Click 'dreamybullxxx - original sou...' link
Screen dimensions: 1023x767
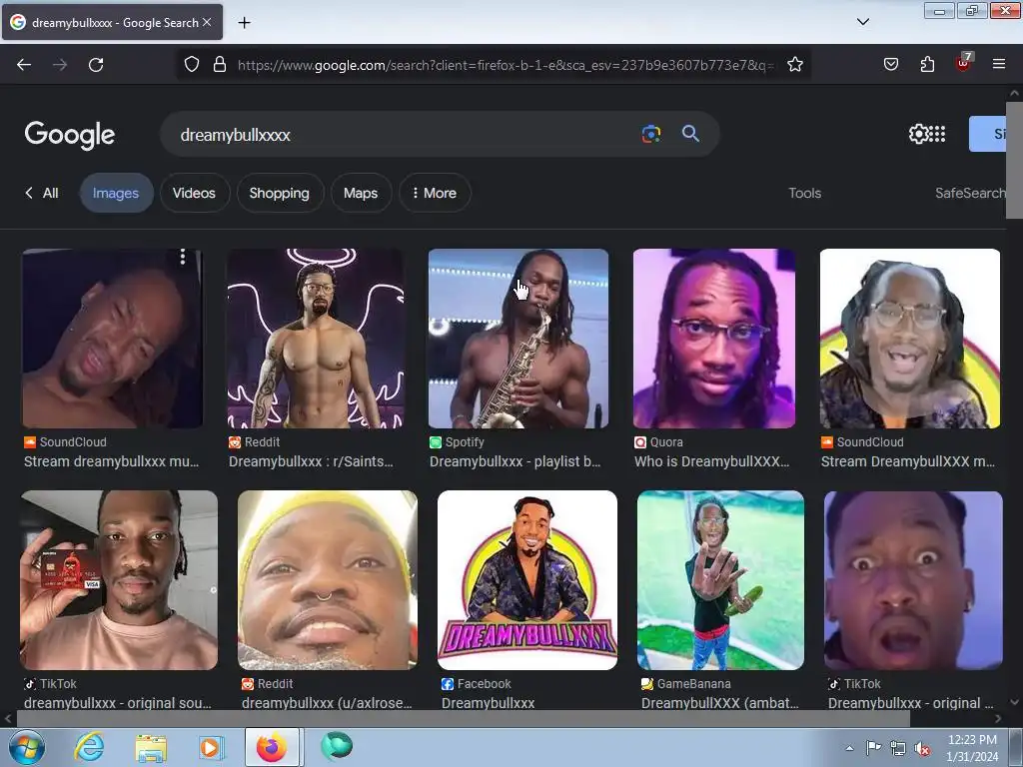[x=118, y=703]
